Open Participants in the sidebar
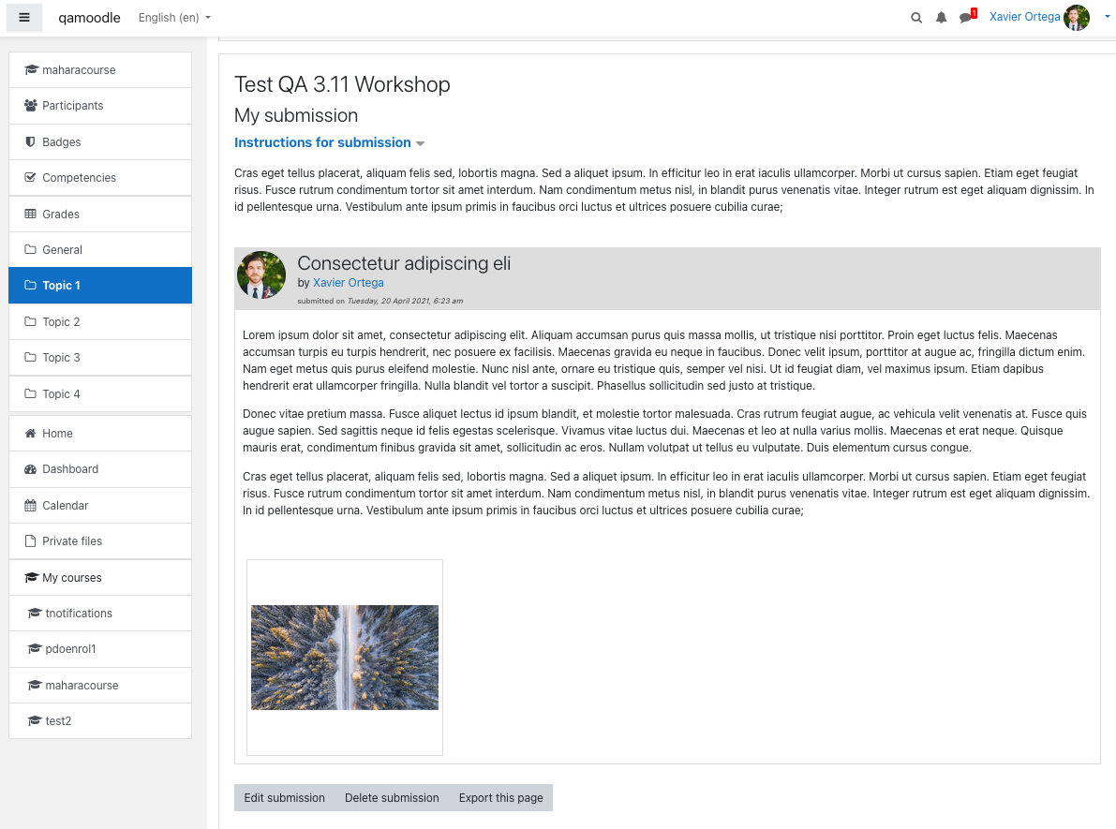 (x=100, y=105)
